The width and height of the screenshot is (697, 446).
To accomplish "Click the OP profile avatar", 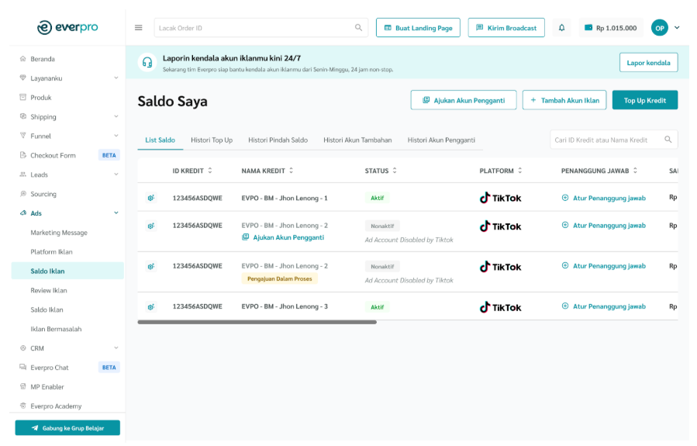I will pos(659,28).
